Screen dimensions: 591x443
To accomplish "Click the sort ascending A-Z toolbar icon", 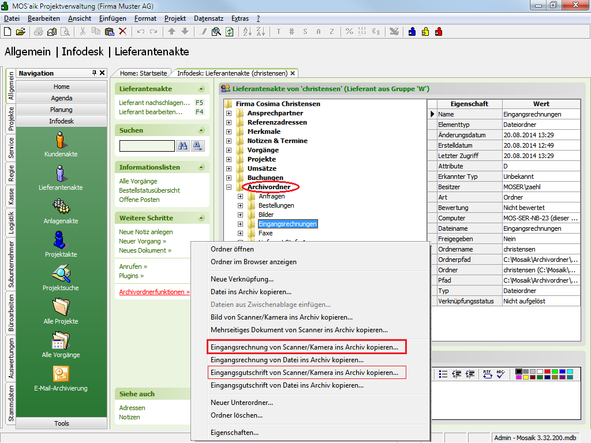I will [246, 31].
